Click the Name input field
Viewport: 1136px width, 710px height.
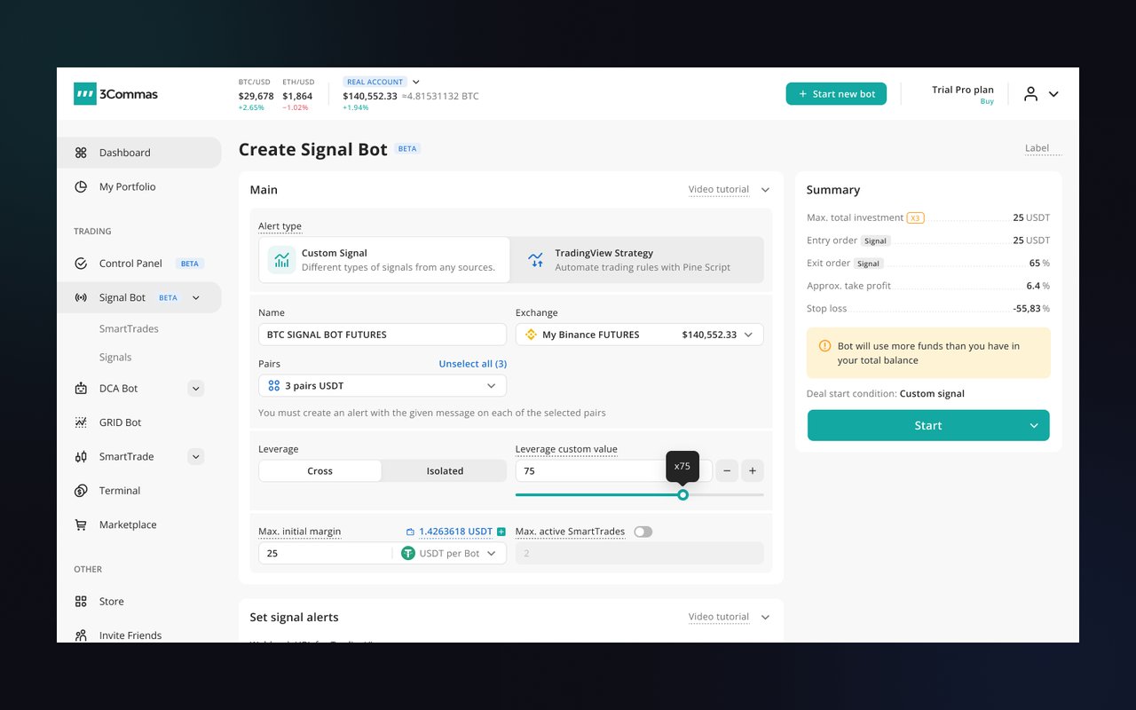pyautogui.click(x=383, y=335)
